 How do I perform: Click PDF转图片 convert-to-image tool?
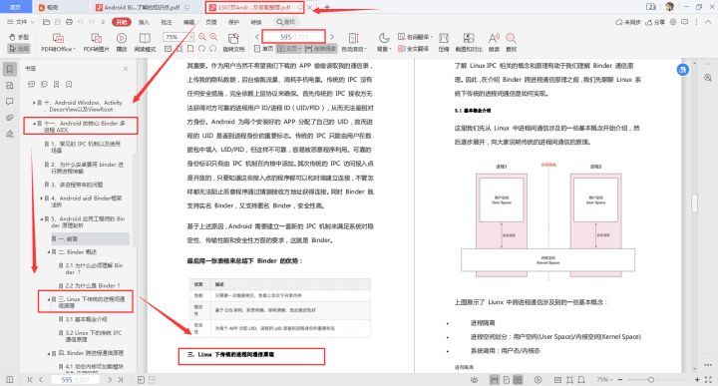(x=96, y=42)
